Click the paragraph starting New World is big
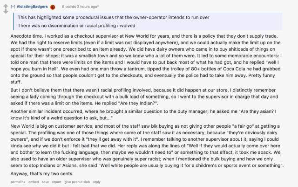The height and width of the screenshot is (187, 298). [147, 146]
